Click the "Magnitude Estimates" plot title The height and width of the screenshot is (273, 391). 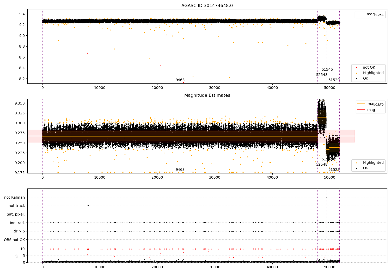(x=207, y=95)
